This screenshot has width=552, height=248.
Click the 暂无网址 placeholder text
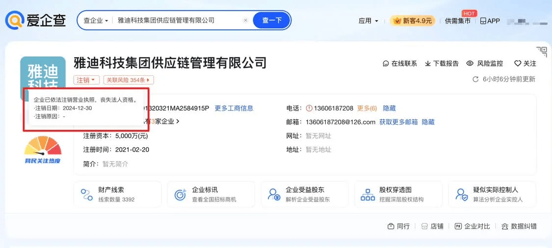(318, 136)
